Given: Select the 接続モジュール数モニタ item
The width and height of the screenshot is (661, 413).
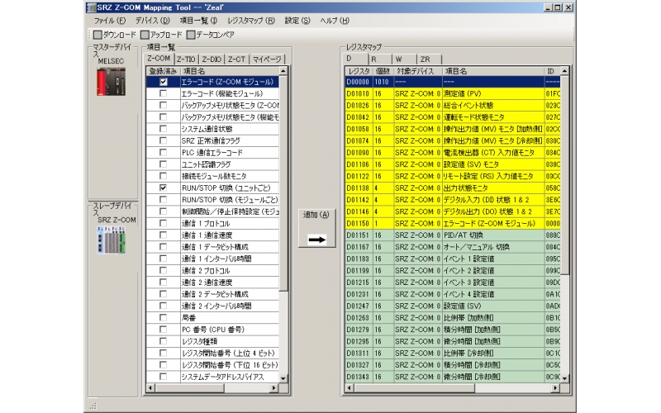Looking at the screenshot, I should point(214,176).
